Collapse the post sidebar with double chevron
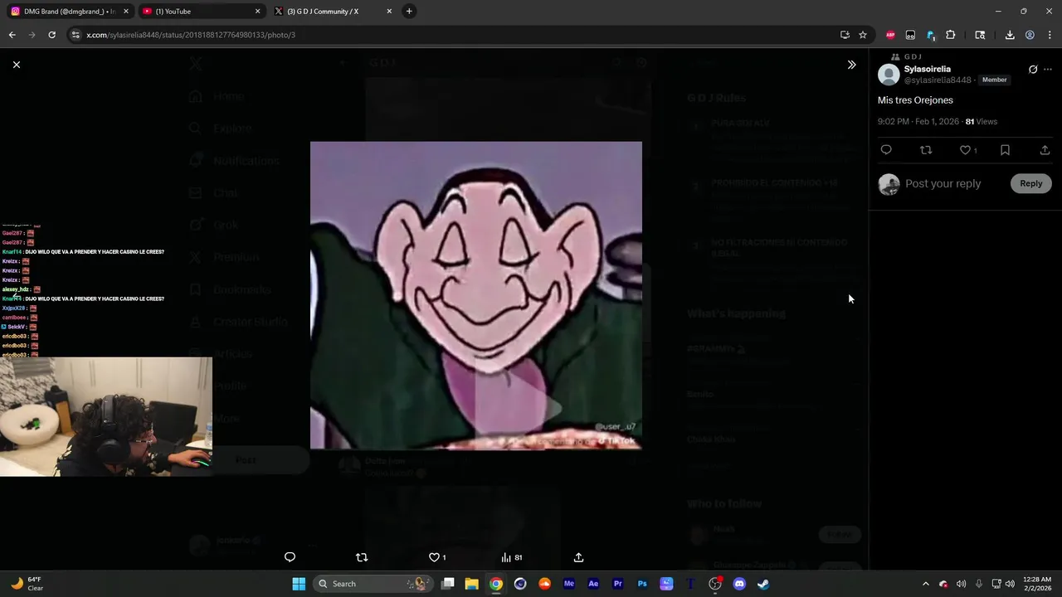This screenshot has height=597, width=1062. click(x=851, y=65)
